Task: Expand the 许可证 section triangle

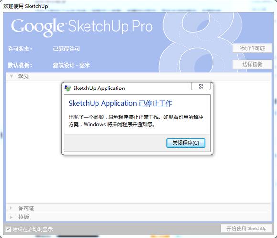Action: pos(11,208)
